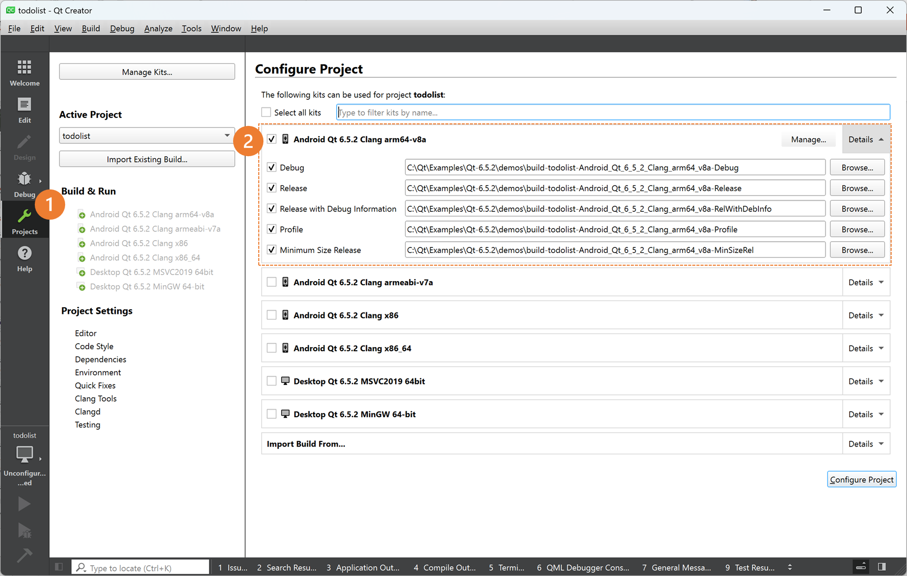Switch to Edit mode
Image resolution: width=907 pixels, height=576 pixels.
pos(25,110)
